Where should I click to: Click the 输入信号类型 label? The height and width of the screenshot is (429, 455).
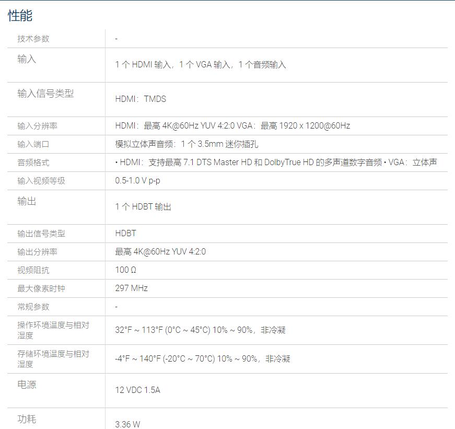tap(45, 94)
